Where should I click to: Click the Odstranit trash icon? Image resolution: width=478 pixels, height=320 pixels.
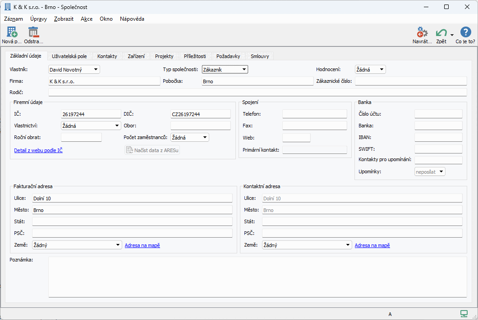33,32
